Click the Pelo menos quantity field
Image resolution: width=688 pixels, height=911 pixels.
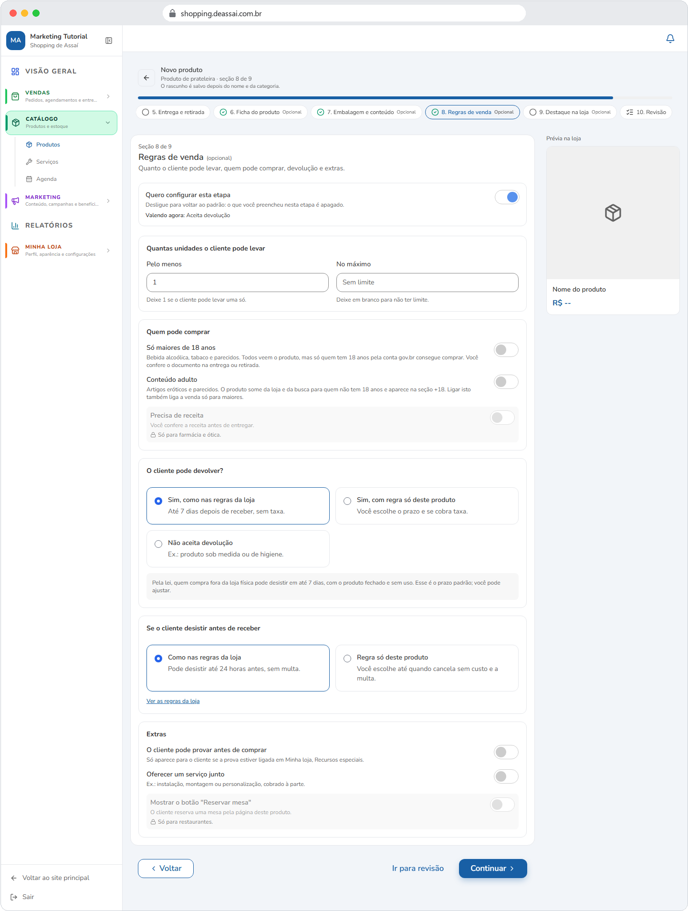click(238, 283)
